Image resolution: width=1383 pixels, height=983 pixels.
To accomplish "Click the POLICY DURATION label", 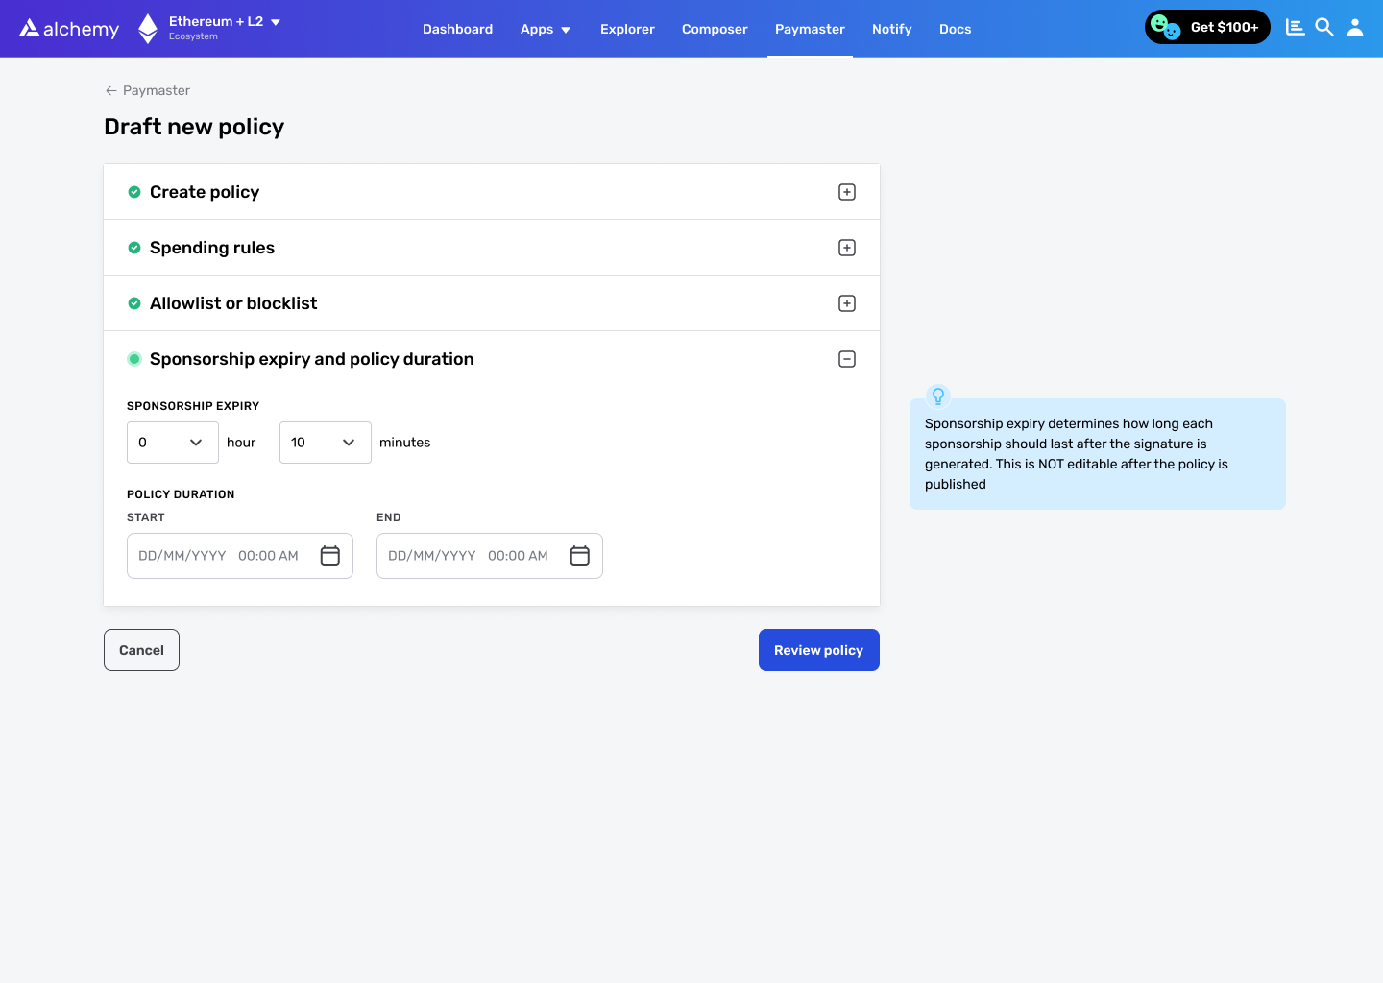I will pos(181,494).
